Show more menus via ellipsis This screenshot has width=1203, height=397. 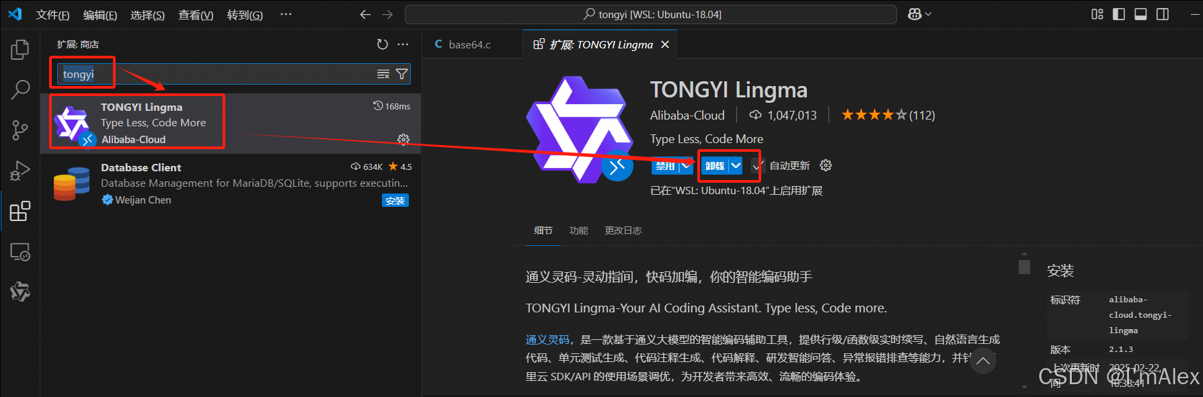tap(286, 14)
